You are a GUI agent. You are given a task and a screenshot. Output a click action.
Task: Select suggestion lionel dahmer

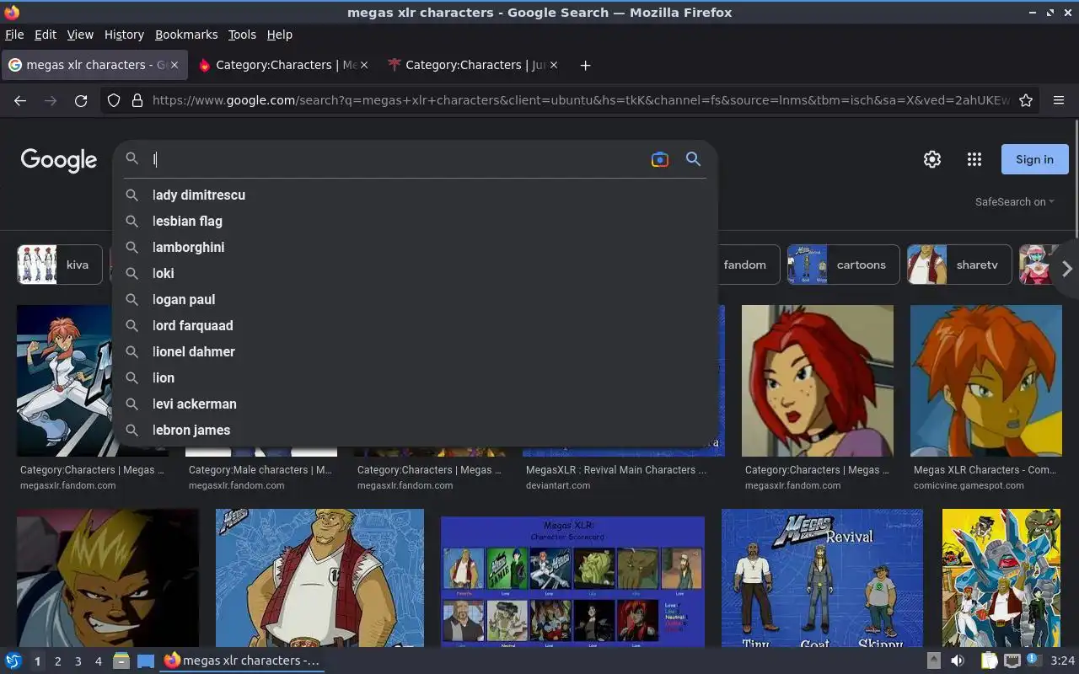click(415, 351)
